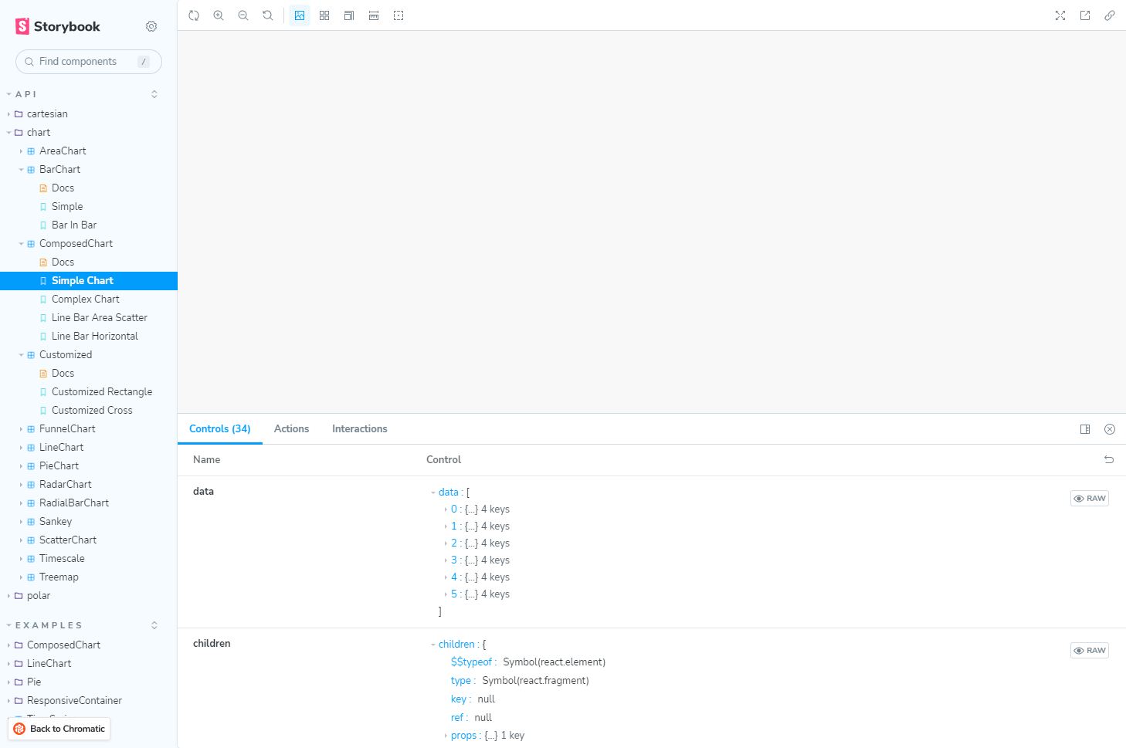Remount the Simple Chart story
This screenshot has width=1126, height=748.
pyautogui.click(x=194, y=15)
